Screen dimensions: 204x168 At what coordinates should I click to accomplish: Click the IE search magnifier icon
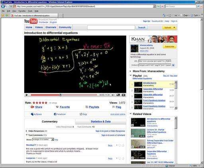[198, 6]
